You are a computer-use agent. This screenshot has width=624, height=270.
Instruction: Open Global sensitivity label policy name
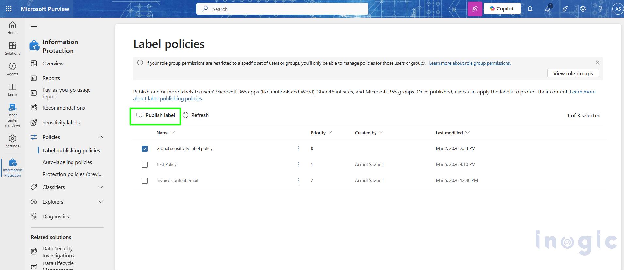tap(184, 148)
